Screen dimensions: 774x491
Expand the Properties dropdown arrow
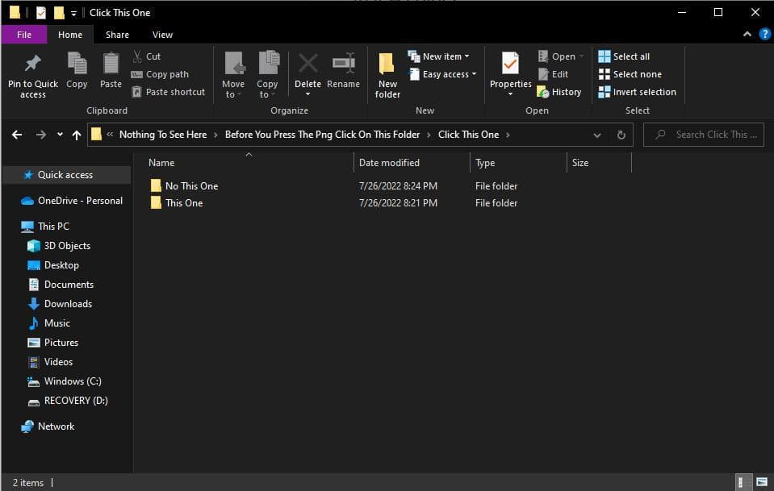click(510, 94)
